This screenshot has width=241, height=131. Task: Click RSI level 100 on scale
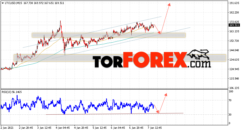[231, 92]
